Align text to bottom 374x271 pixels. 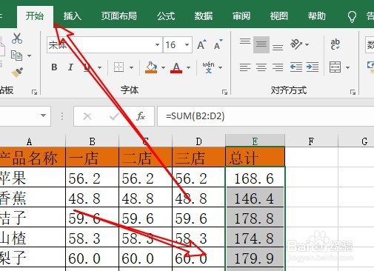[x=278, y=47]
